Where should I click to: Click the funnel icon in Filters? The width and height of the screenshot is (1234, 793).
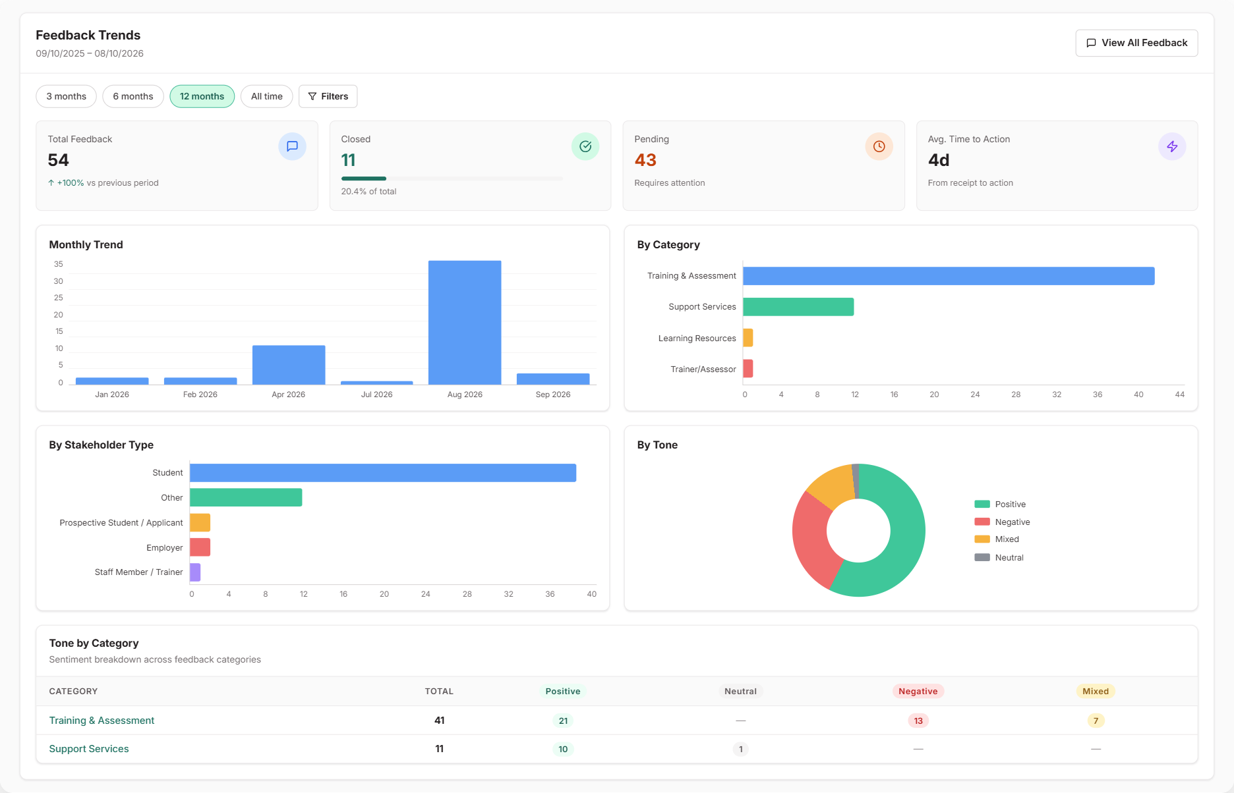coord(312,96)
